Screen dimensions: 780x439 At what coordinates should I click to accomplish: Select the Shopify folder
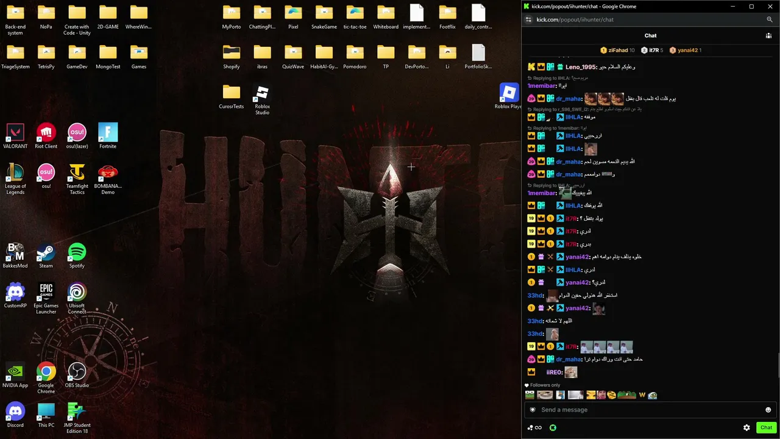(x=232, y=57)
